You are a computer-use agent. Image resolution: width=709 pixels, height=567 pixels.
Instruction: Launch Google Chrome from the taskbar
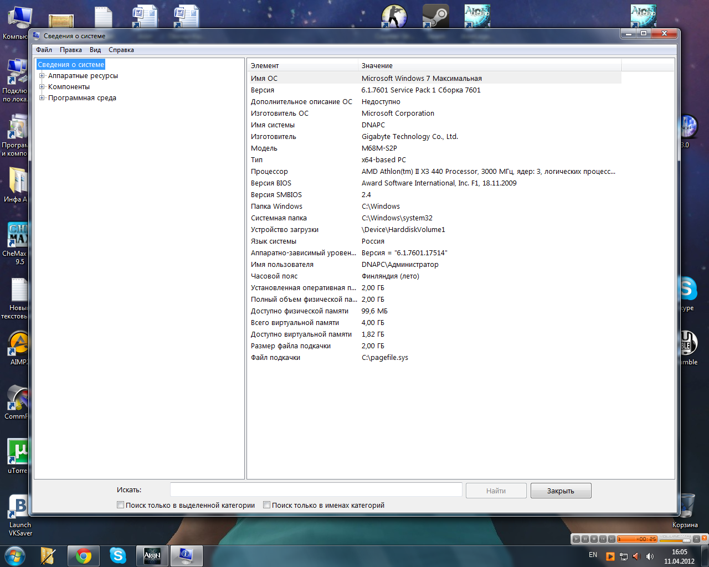[x=84, y=556]
